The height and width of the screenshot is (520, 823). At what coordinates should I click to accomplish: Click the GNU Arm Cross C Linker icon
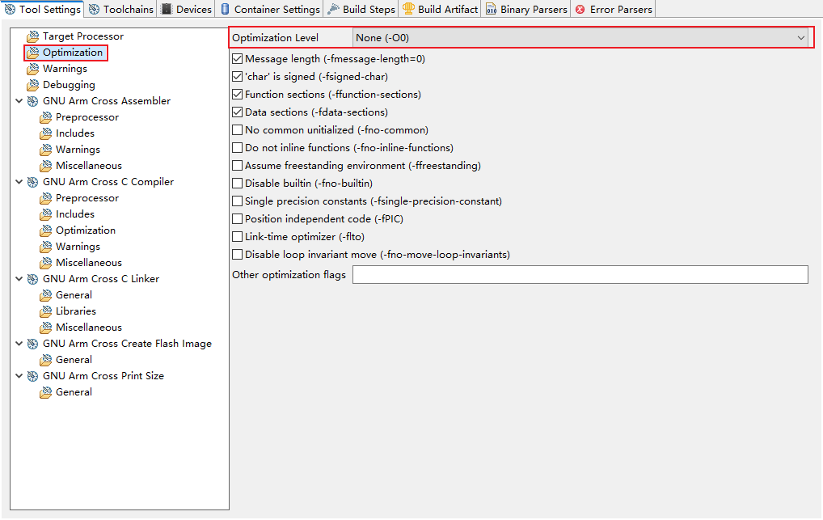click(x=32, y=279)
